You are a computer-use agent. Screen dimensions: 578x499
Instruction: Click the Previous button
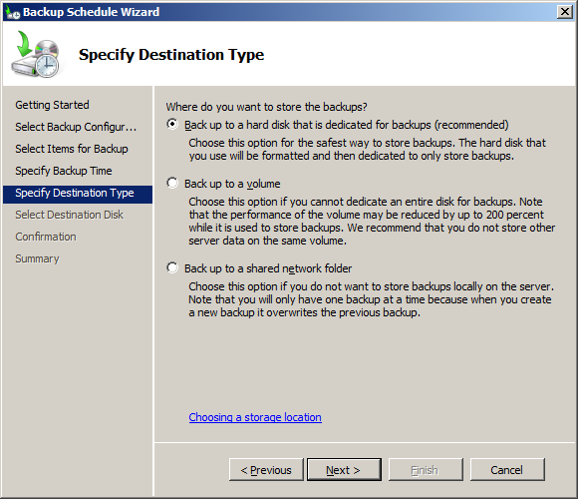click(266, 469)
